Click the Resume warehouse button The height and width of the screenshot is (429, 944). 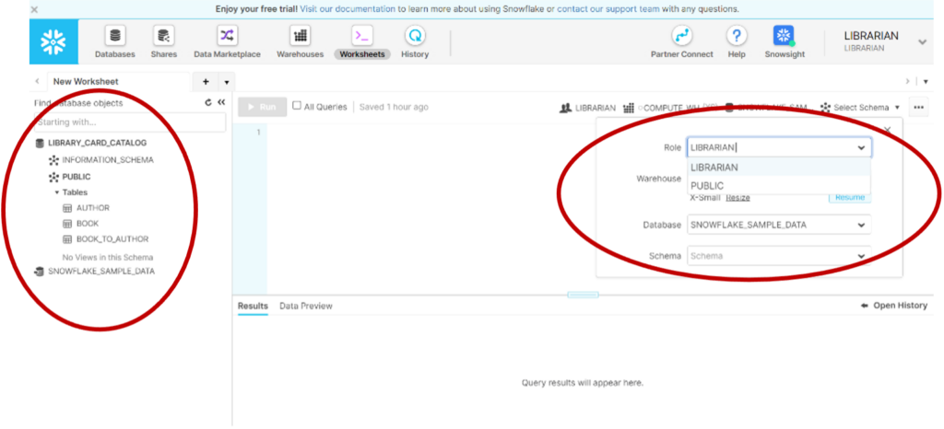point(849,197)
